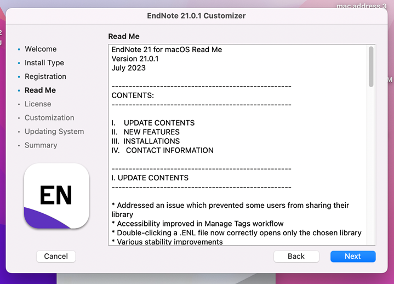
Task: Click the Back button
Action: point(296,257)
